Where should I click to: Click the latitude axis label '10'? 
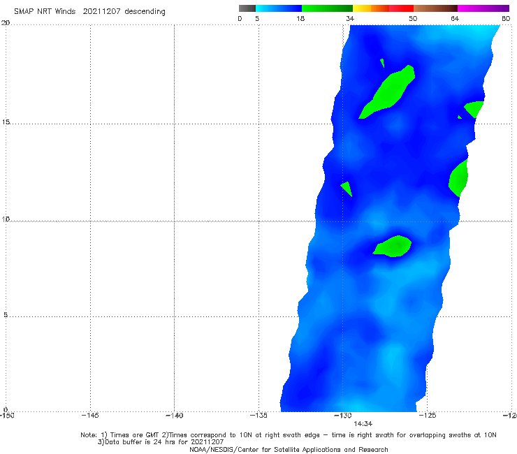[x=6, y=219]
